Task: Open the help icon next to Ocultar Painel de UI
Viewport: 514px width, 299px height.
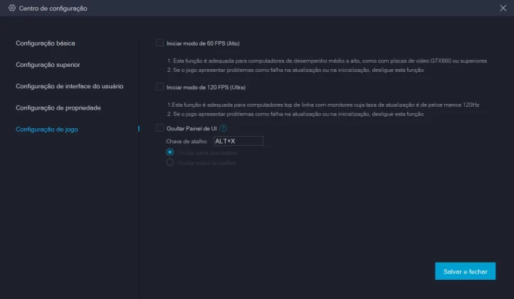Action: pos(224,128)
